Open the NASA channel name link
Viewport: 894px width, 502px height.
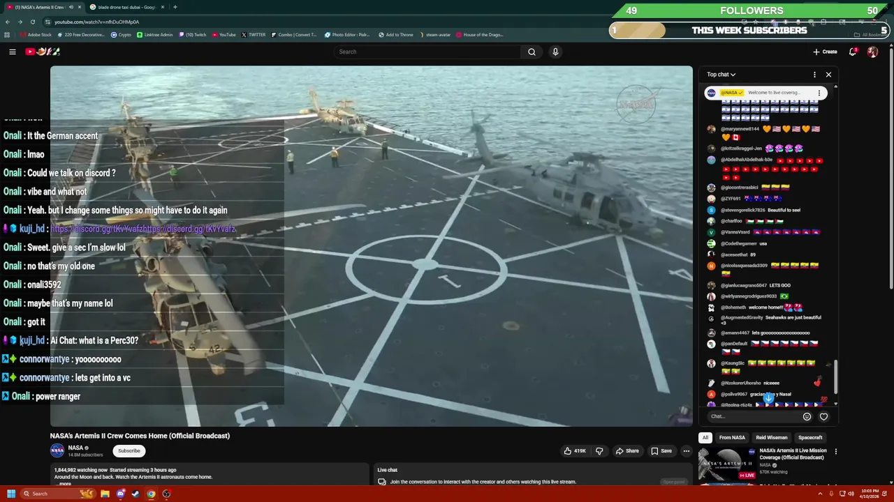75,448
